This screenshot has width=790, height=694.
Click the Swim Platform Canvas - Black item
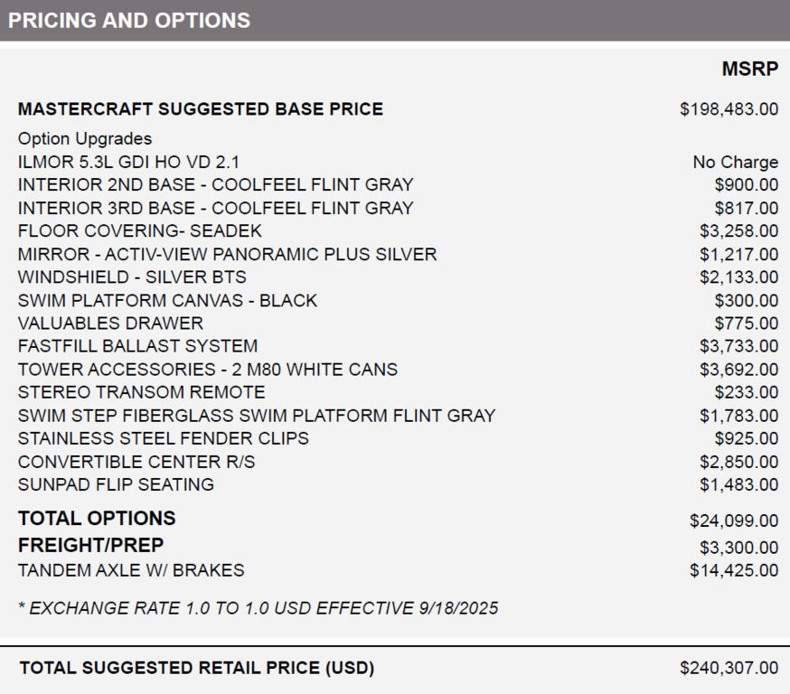tap(167, 301)
